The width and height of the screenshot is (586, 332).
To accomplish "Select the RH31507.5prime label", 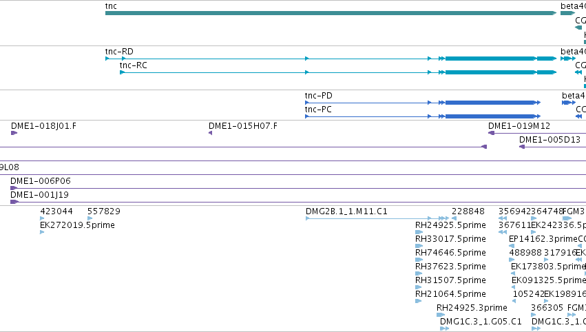I will point(451,280).
